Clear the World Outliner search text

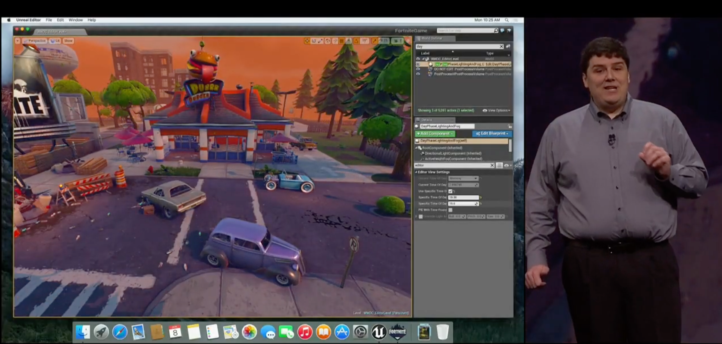(x=501, y=46)
